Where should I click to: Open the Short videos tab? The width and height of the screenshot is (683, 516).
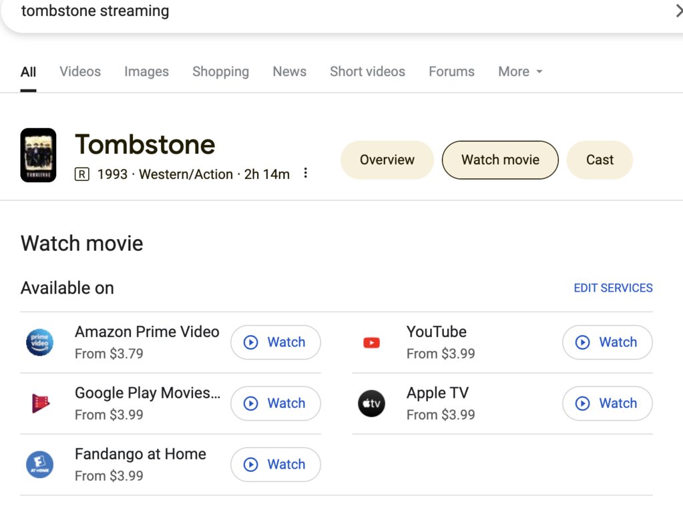click(x=367, y=71)
